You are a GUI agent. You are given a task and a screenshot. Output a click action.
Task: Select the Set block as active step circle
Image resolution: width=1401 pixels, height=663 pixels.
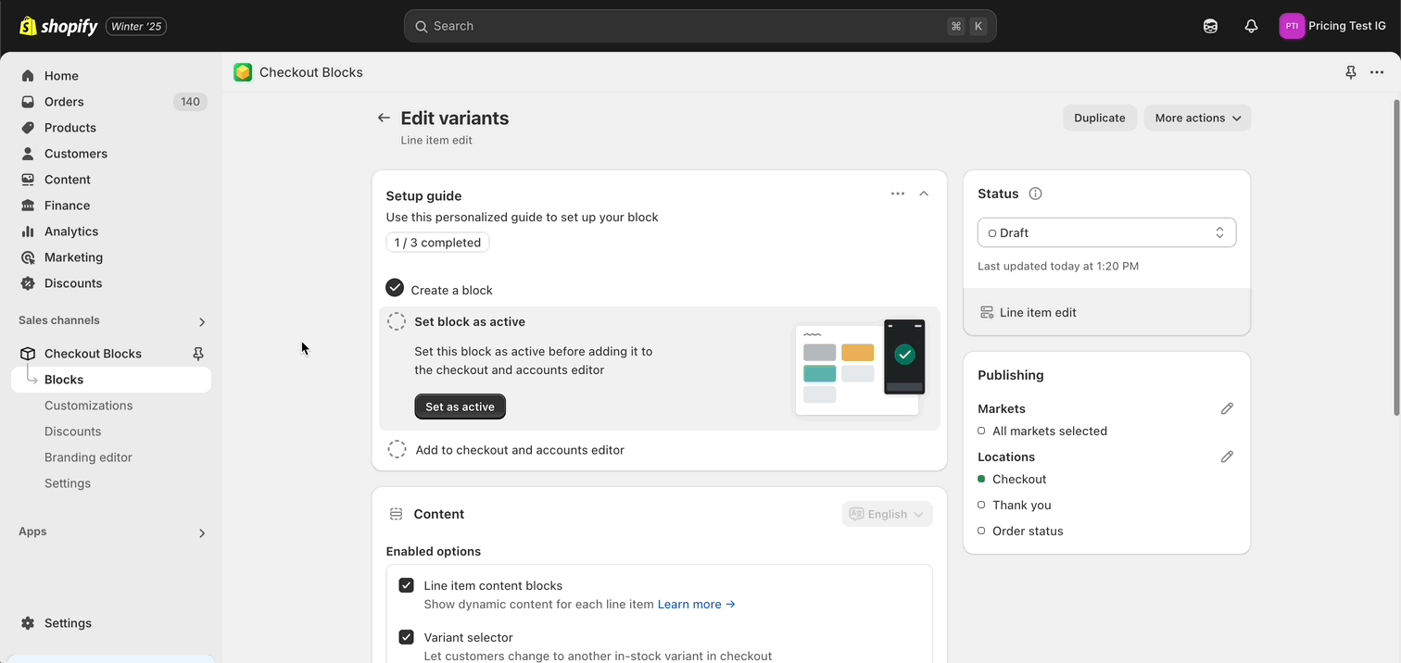(x=397, y=321)
